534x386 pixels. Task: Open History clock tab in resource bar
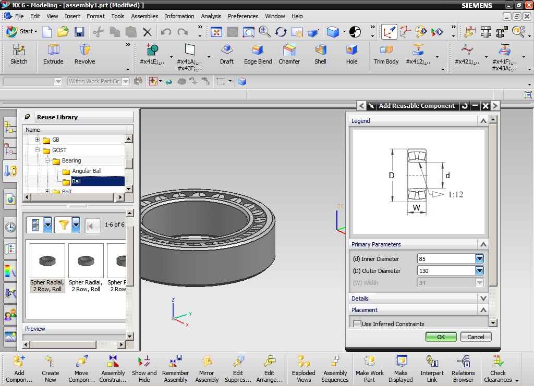(x=10, y=227)
